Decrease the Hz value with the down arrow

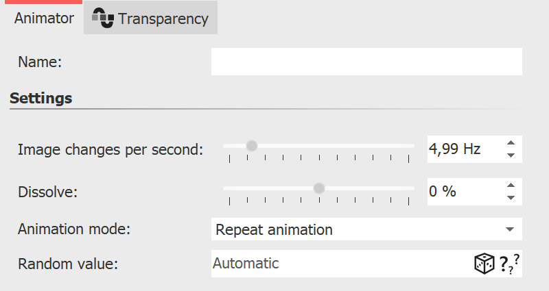(510, 155)
